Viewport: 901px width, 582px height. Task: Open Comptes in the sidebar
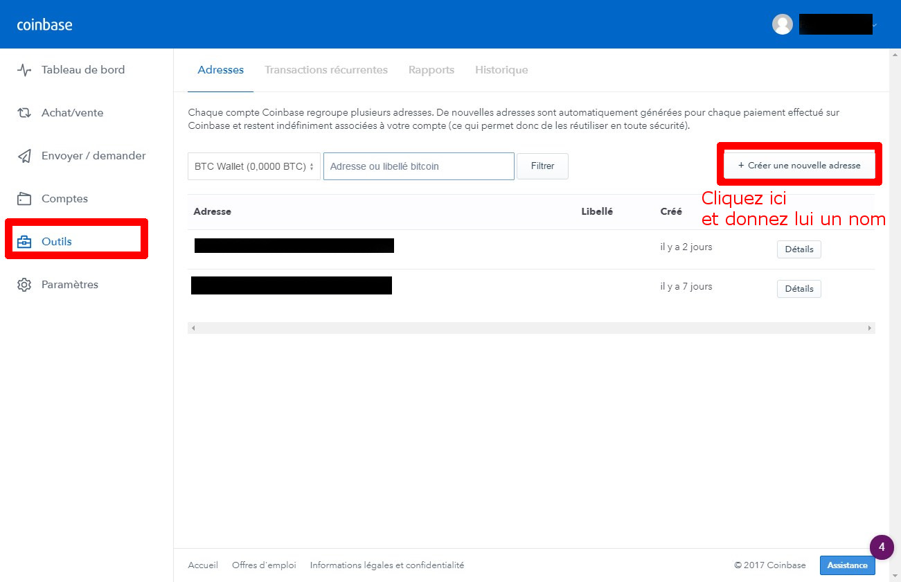[x=64, y=199]
